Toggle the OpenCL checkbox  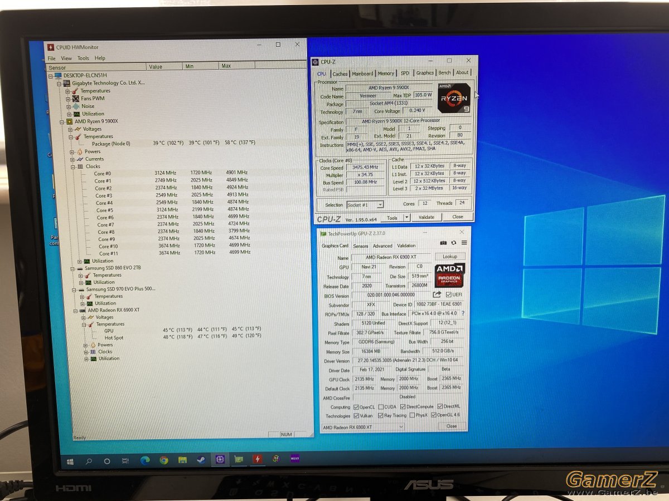[356, 407]
